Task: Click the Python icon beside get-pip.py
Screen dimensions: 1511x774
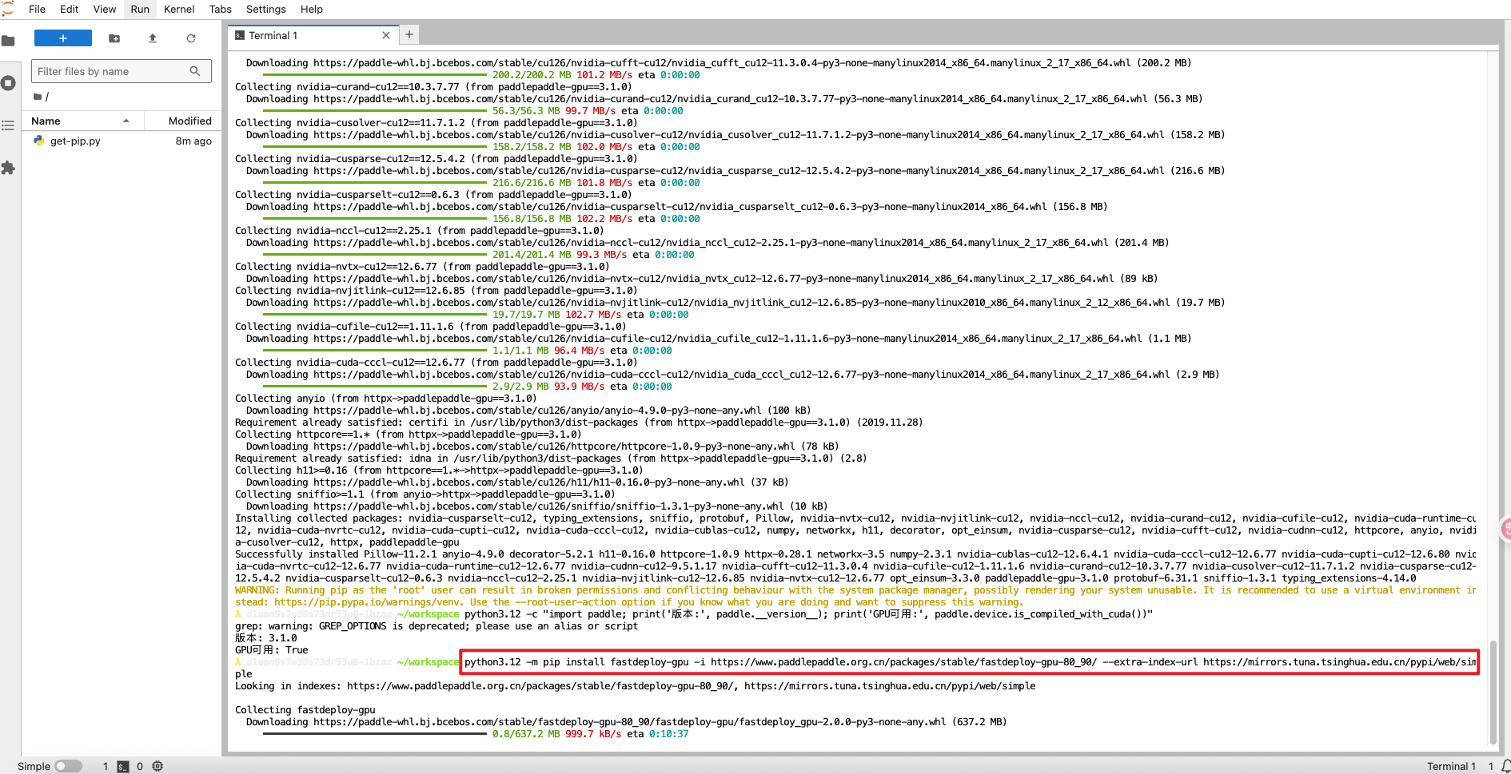Action: point(39,141)
